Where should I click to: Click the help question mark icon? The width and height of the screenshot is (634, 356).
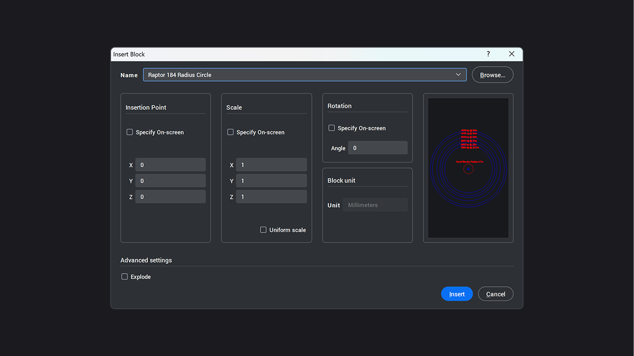(488, 54)
